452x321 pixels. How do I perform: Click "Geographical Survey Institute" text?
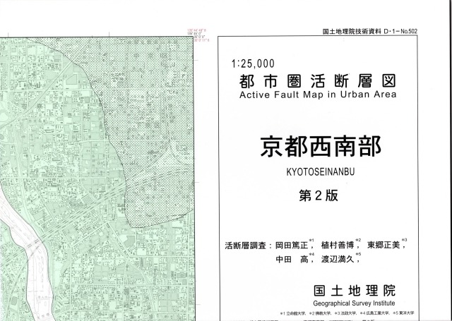pos(354,303)
